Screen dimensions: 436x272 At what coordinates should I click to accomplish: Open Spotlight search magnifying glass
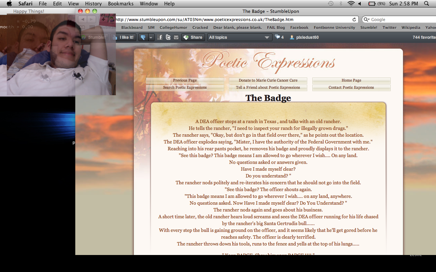point(426,4)
